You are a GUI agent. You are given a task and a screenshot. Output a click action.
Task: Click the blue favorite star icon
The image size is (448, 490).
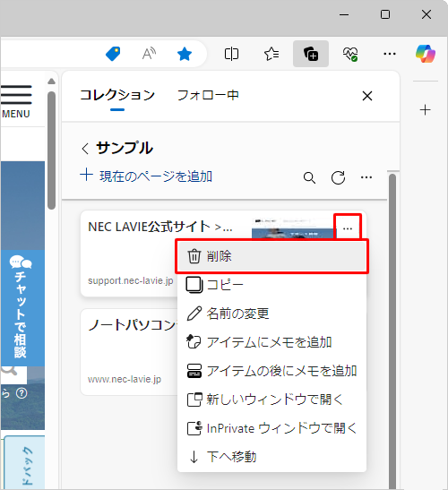coord(185,54)
